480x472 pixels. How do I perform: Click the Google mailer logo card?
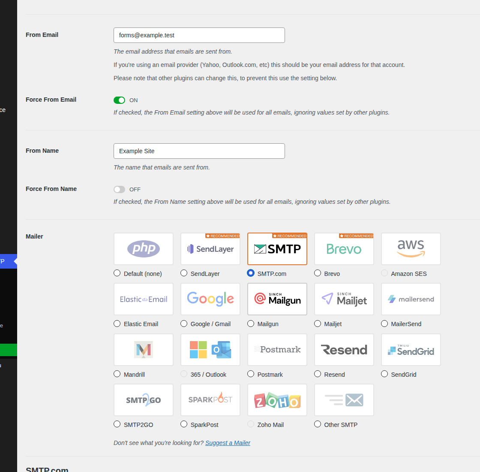[210, 299]
